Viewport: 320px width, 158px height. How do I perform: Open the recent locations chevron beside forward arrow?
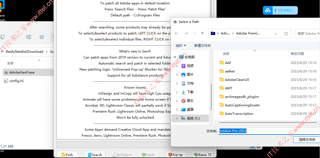[x=194, y=33]
